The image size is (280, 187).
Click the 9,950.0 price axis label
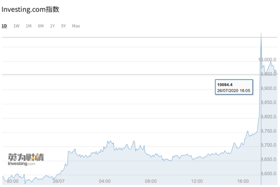[268, 74]
